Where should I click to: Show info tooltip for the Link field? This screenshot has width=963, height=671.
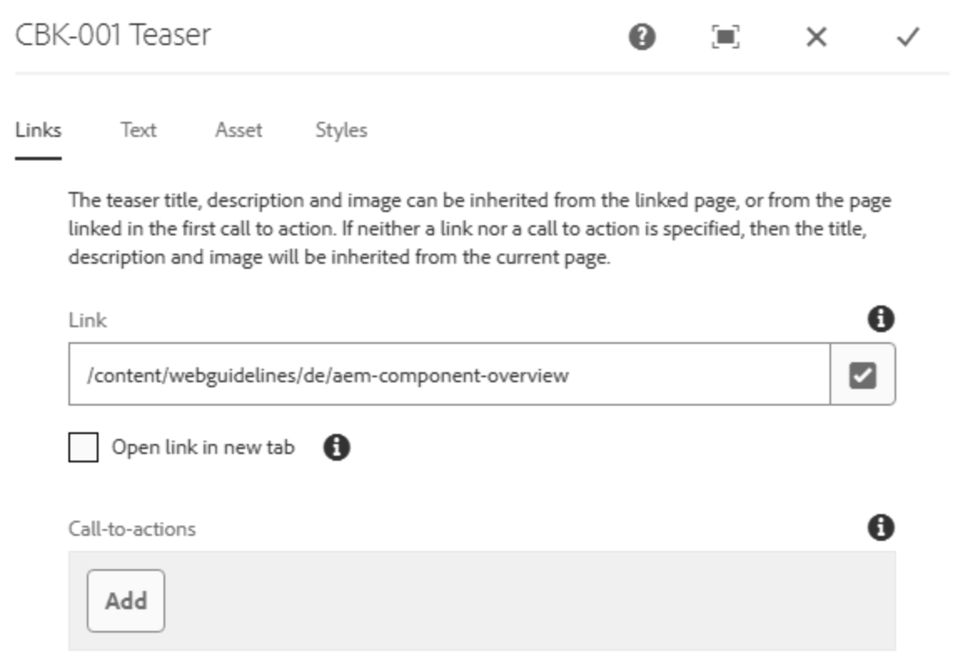[881, 319]
